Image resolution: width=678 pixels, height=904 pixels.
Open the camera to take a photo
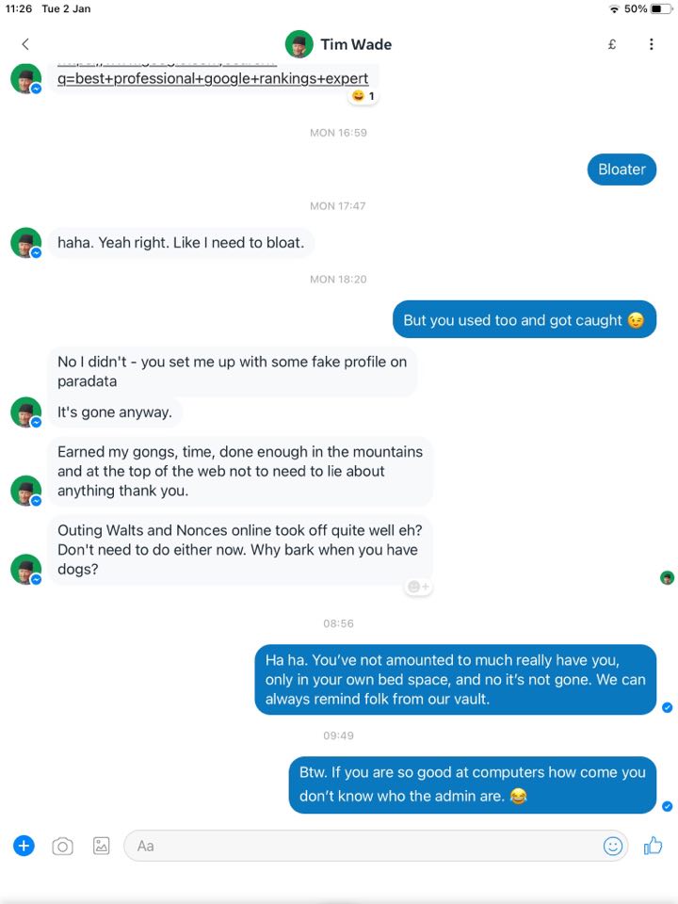tap(62, 846)
